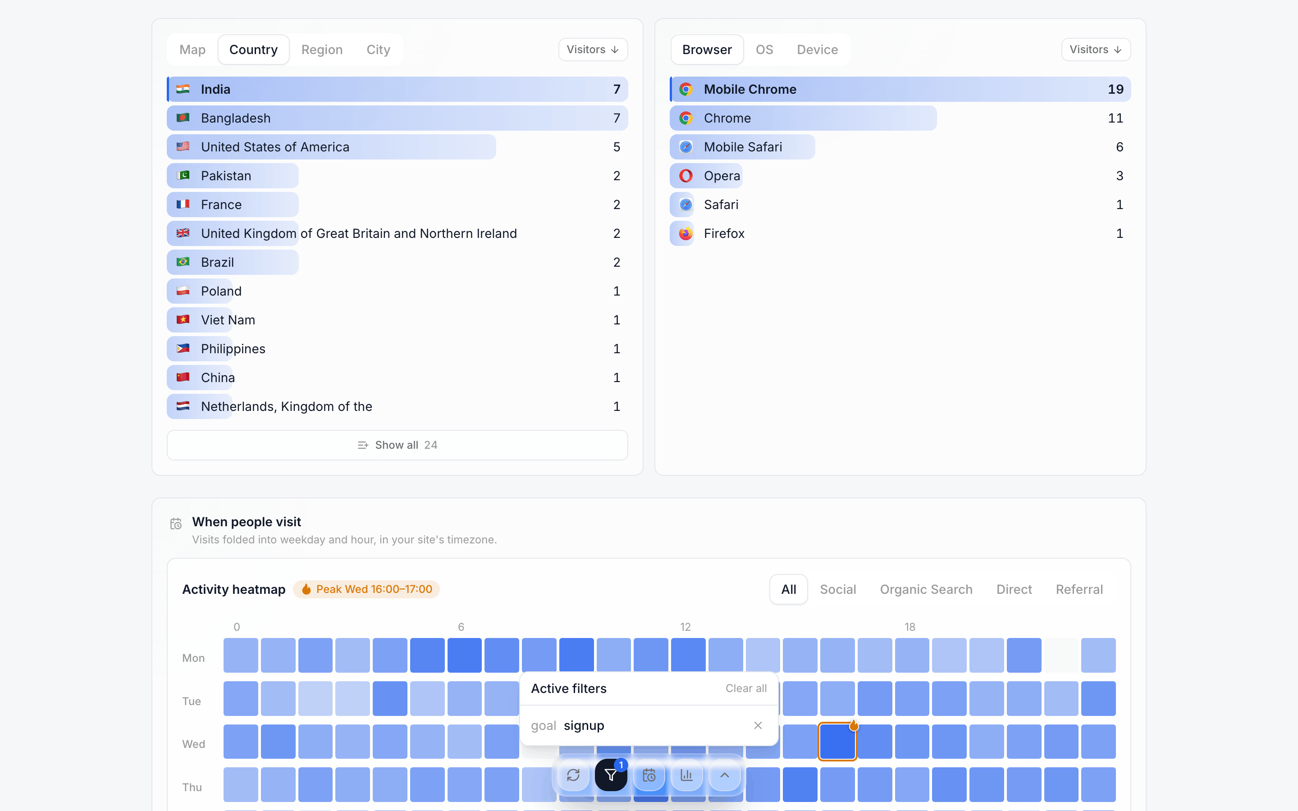Click the India flag icon
The width and height of the screenshot is (1298, 811).
(x=183, y=89)
